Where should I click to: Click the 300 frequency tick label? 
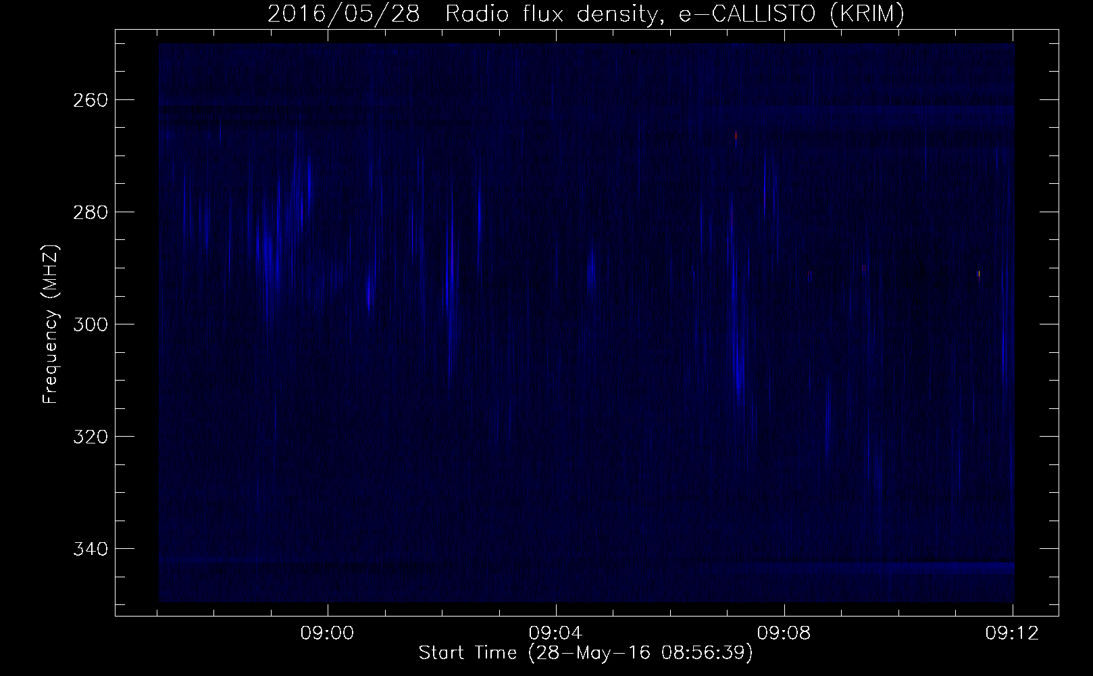pos(90,324)
